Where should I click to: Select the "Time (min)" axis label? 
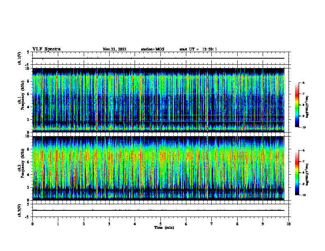[x=164, y=228]
